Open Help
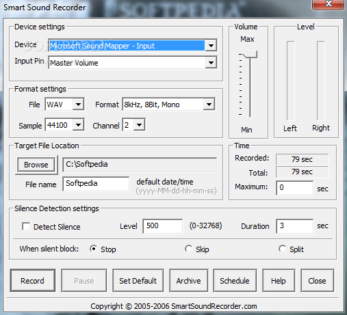The image size is (347, 315). [x=279, y=281]
